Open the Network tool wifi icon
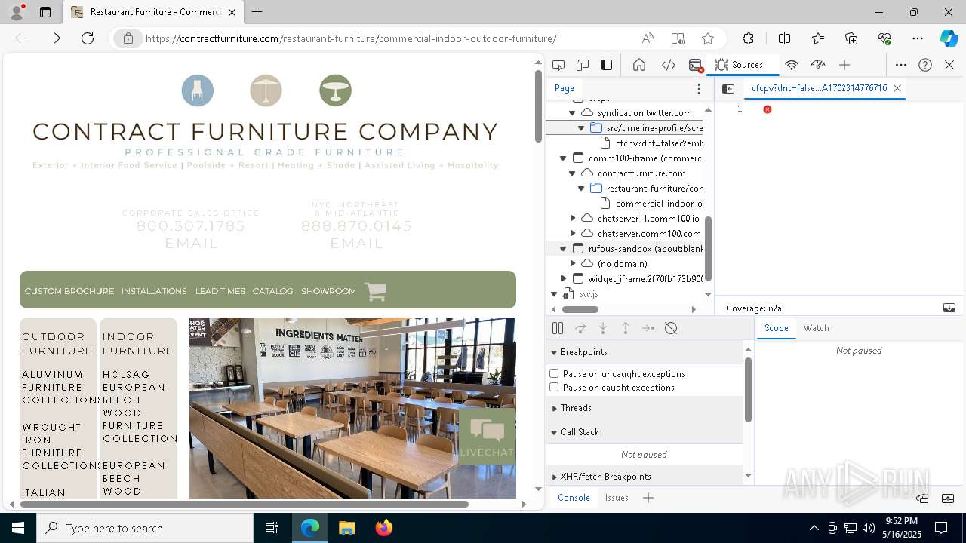966x543 pixels. (792, 65)
